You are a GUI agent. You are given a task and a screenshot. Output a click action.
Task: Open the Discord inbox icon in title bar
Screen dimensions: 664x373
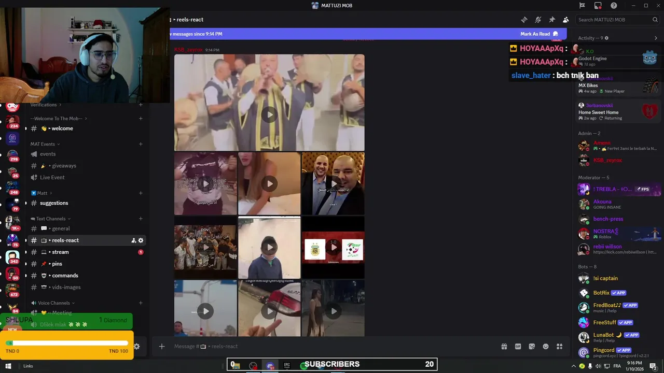598,6
